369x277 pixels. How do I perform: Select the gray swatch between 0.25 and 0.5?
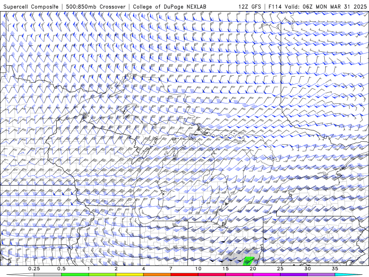point(48,275)
